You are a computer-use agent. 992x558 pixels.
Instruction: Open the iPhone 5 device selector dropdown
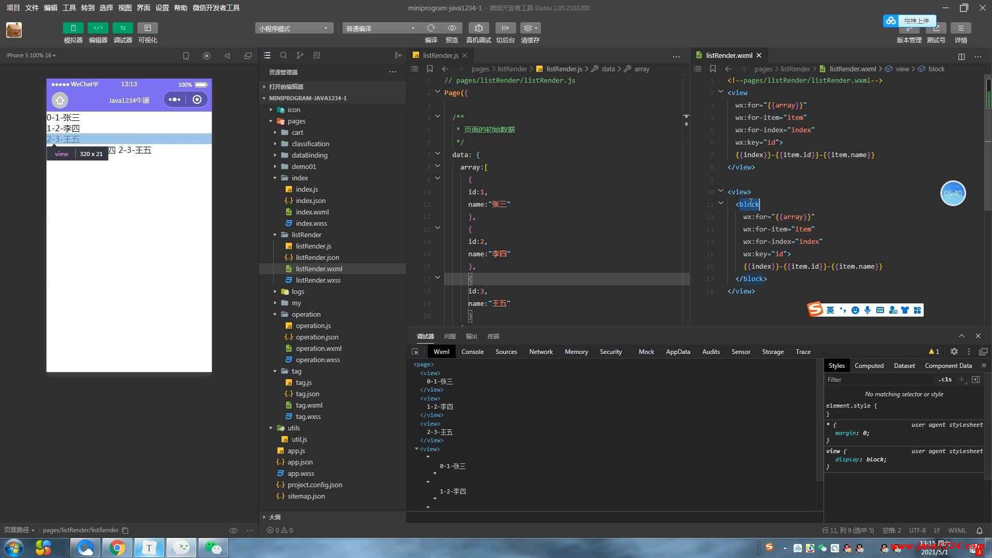(30, 55)
